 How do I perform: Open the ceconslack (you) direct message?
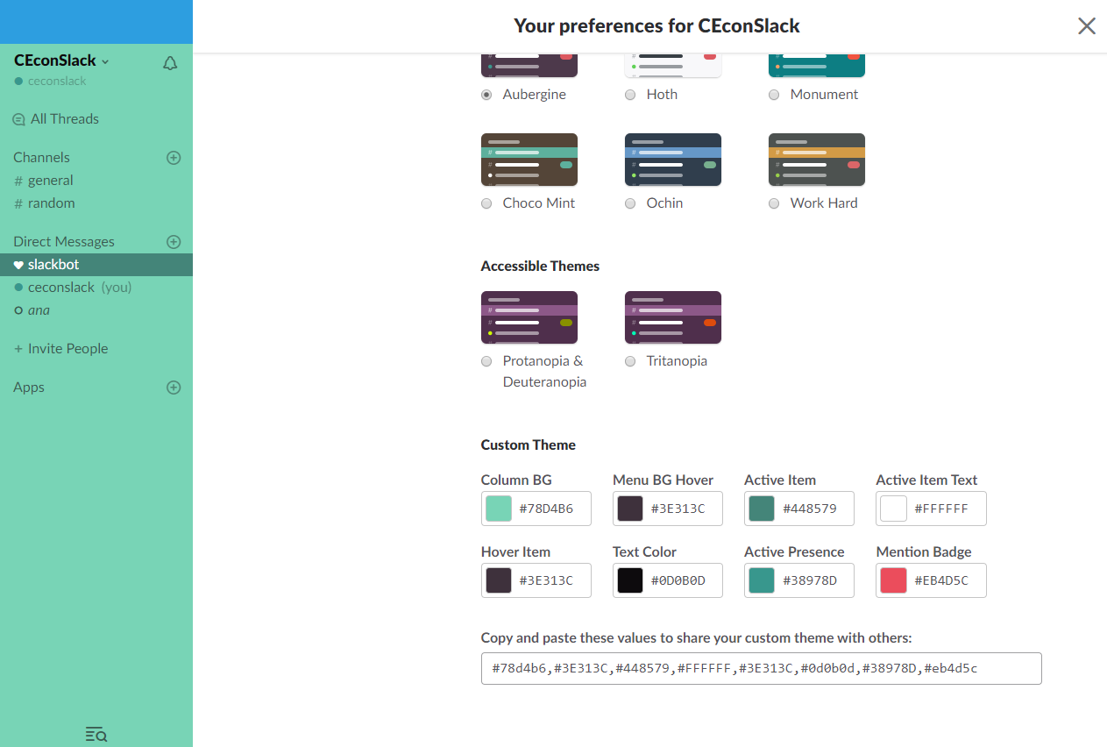96,288
